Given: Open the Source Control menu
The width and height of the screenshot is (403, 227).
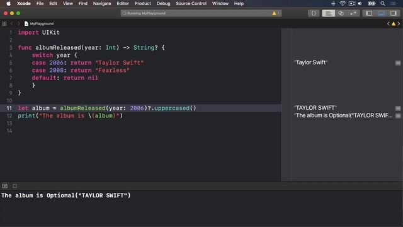Looking at the screenshot, I should click(x=191, y=3).
